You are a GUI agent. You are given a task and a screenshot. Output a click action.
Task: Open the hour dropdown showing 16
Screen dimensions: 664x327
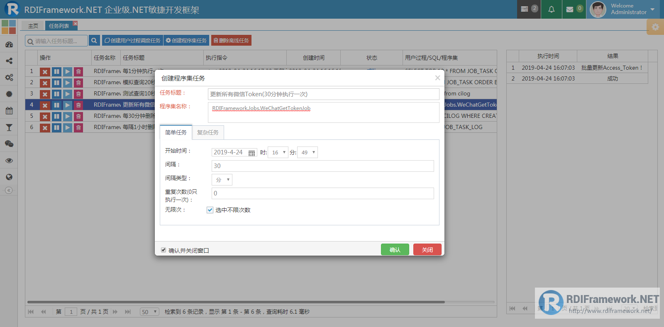tap(278, 152)
